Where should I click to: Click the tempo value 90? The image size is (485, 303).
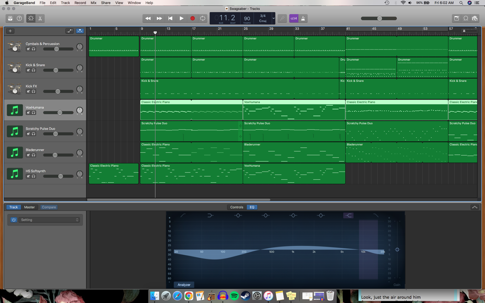pos(247,18)
